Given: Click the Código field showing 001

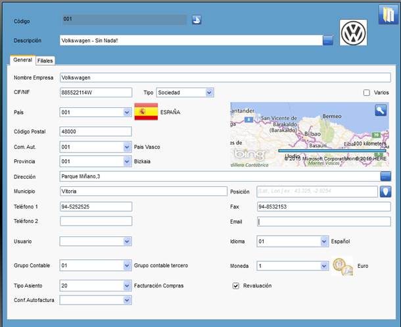Looking at the screenshot, I should [124, 20].
